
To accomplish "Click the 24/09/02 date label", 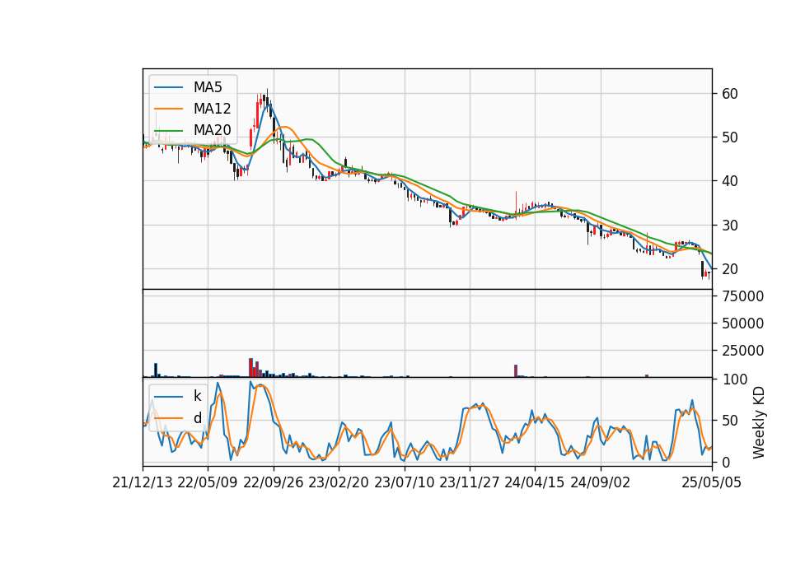I will [x=601, y=482].
